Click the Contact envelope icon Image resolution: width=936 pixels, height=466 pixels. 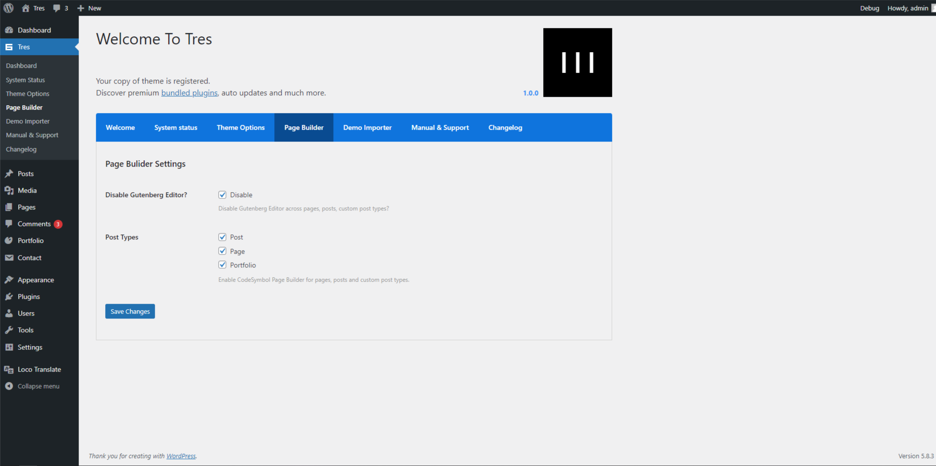pos(9,258)
